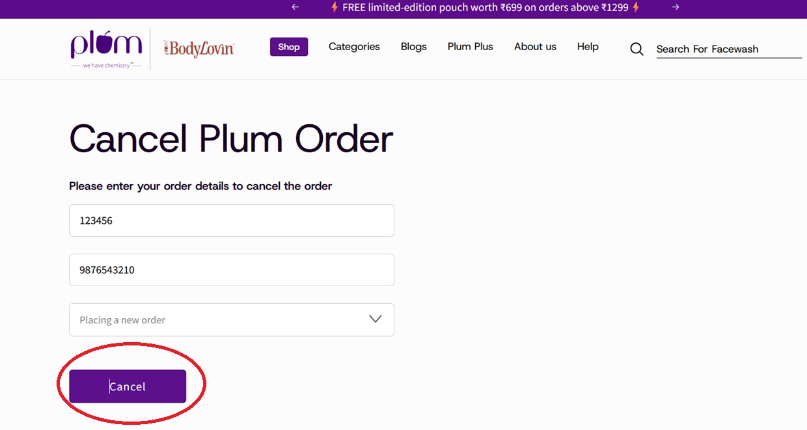Image resolution: width=807 pixels, height=430 pixels.
Task: Click the 'we have chemistry' tagline
Action: pyautogui.click(x=107, y=65)
